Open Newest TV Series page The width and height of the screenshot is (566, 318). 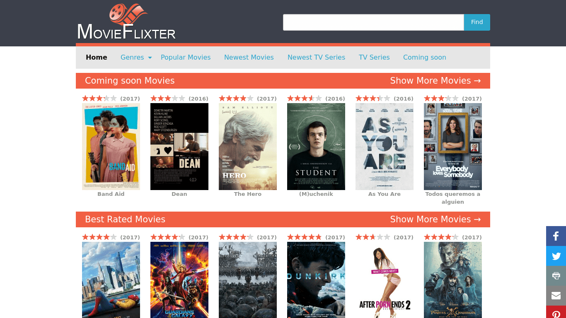[x=316, y=58]
